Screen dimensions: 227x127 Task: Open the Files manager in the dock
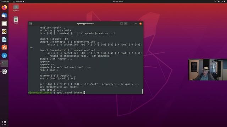tap(4, 23)
